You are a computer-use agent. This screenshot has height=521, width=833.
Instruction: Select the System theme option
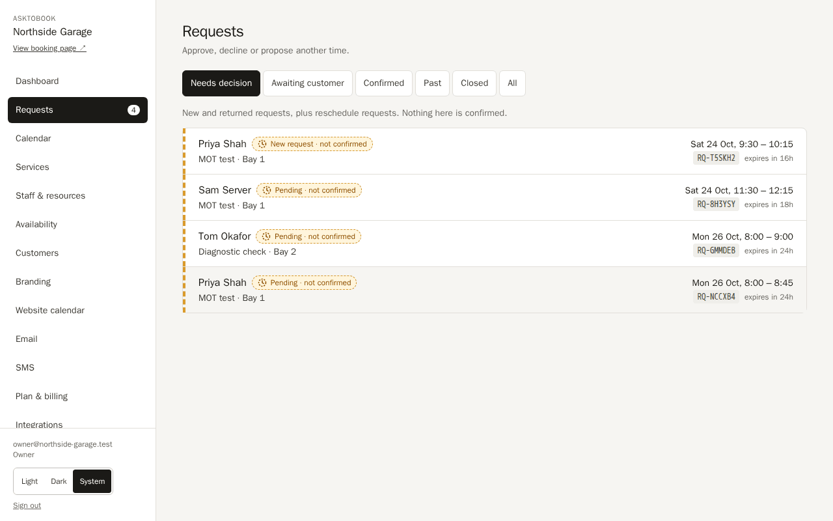tap(92, 481)
